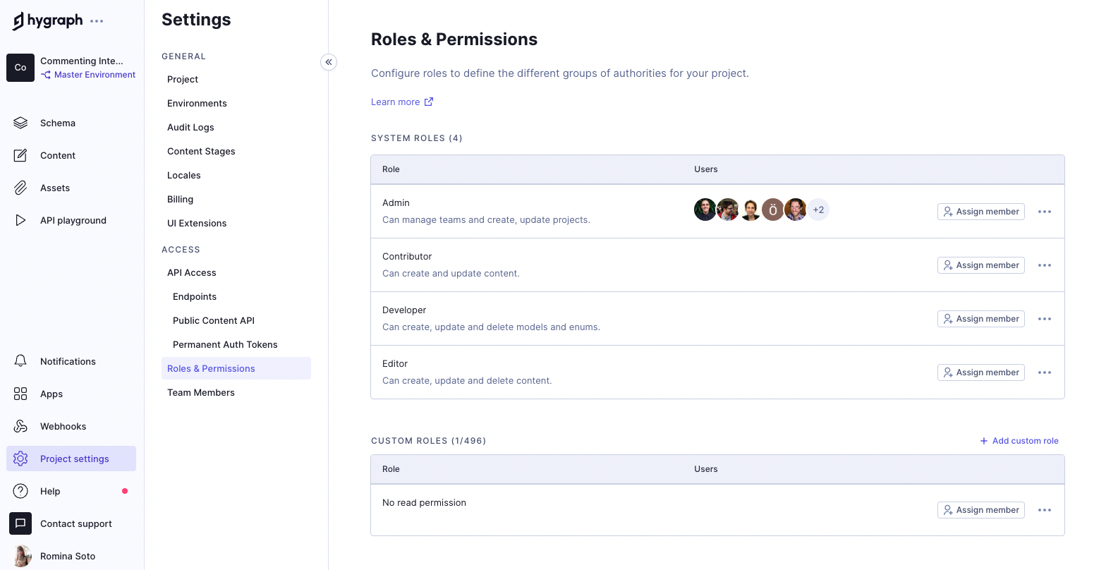Open hygraph logo ellipsis menu
1106x570 pixels.
[x=97, y=21]
